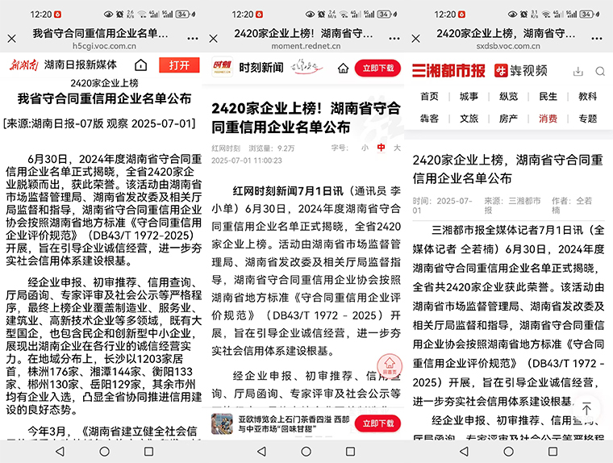Screen dimensions: 613x463
Task: Tap the download icon in 三湘都市报 header
Action: tap(578, 72)
